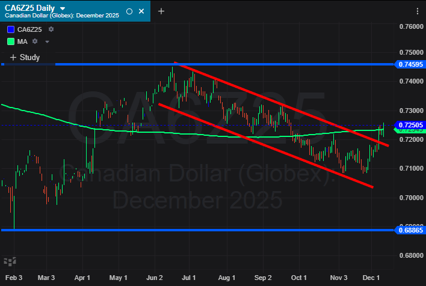Screen dimensions: 426x286
Task: Click the 0.68000 price axis value
Action: click(412, 255)
